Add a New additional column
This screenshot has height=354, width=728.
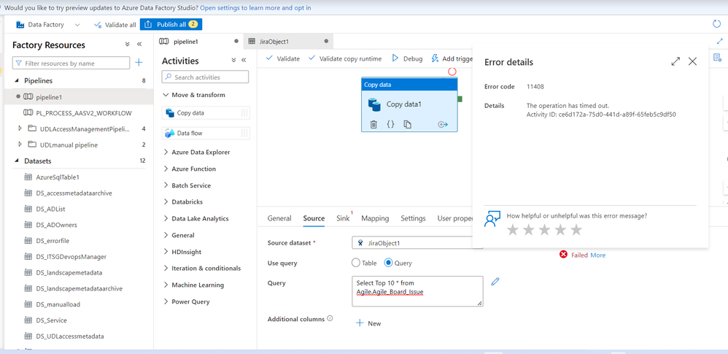[x=368, y=323]
